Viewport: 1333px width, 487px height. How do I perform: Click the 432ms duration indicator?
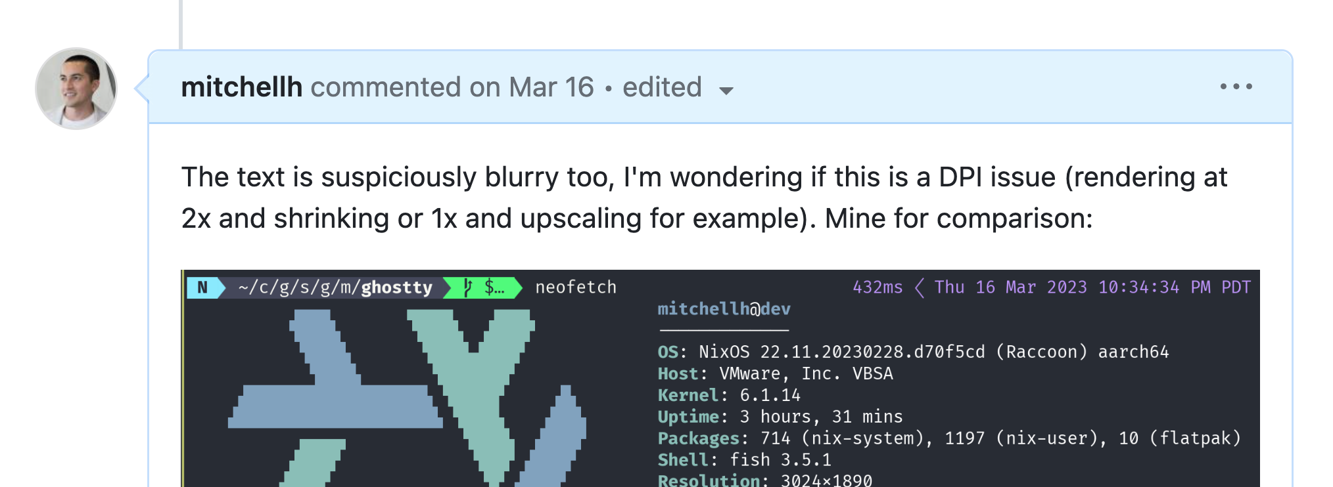[x=877, y=287]
